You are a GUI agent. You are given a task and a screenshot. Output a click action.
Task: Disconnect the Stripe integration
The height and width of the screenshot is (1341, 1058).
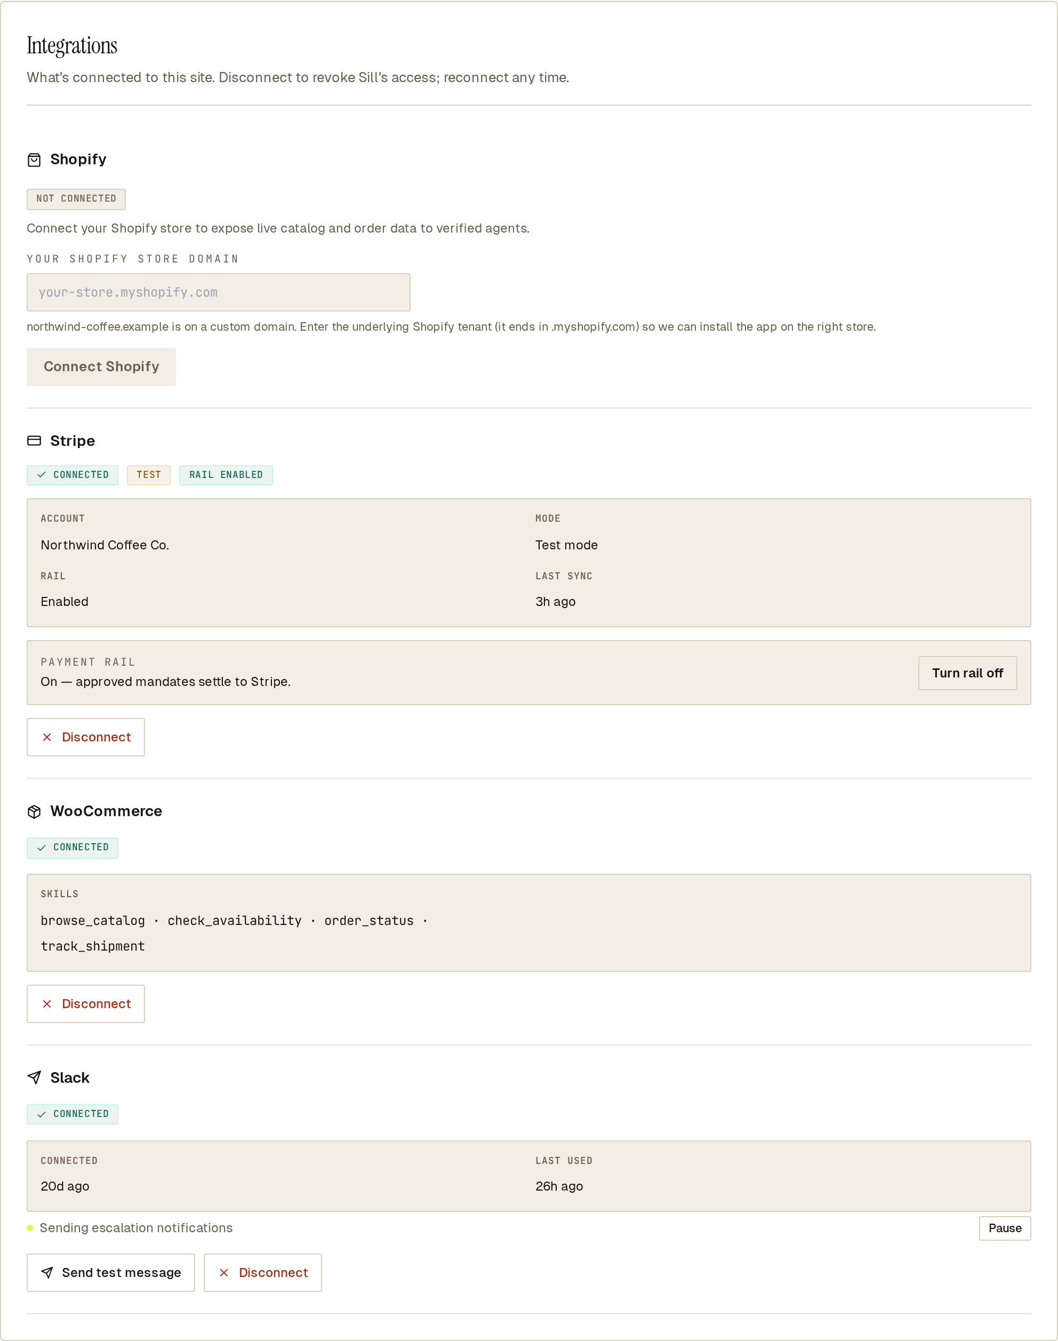[x=85, y=737]
